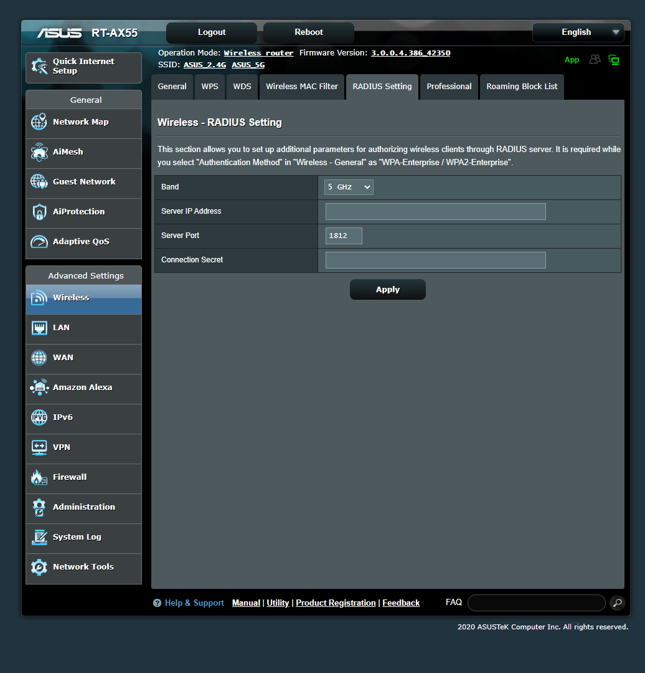Click the Firewall flame icon

coord(39,477)
